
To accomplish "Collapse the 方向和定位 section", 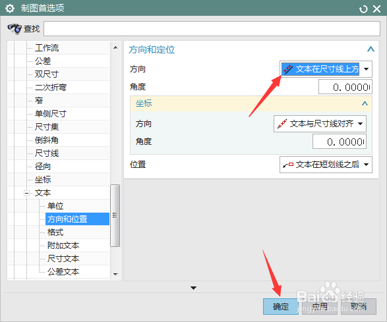I will coord(371,49).
